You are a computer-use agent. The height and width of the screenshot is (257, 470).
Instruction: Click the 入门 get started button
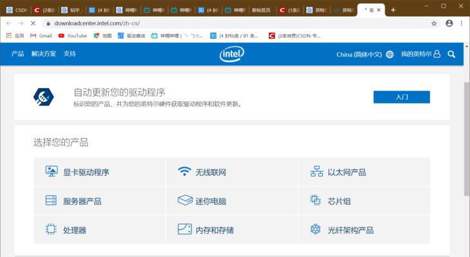coord(402,97)
